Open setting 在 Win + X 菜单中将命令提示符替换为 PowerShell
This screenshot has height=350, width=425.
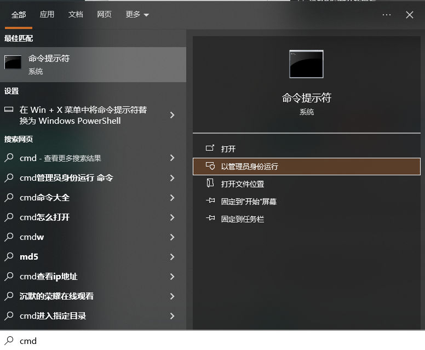pos(93,115)
